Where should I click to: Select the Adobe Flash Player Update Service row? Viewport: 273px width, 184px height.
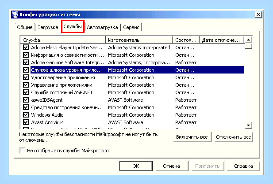[132, 48]
